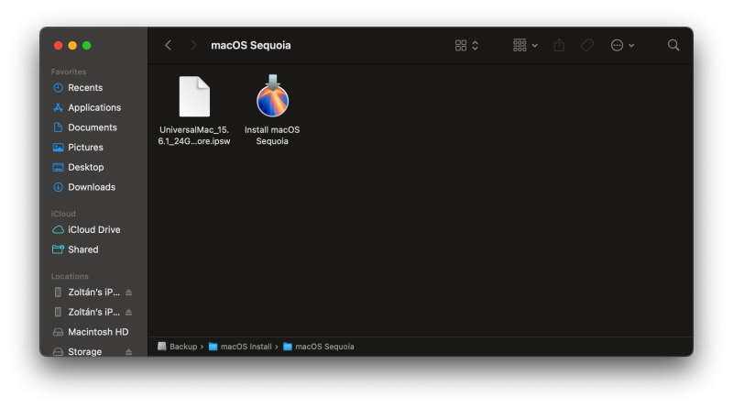Image resolution: width=733 pixels, height=409 pixels.
Task: Select the UniversalMac ipsw file icon
Action: tap(194, 96)
